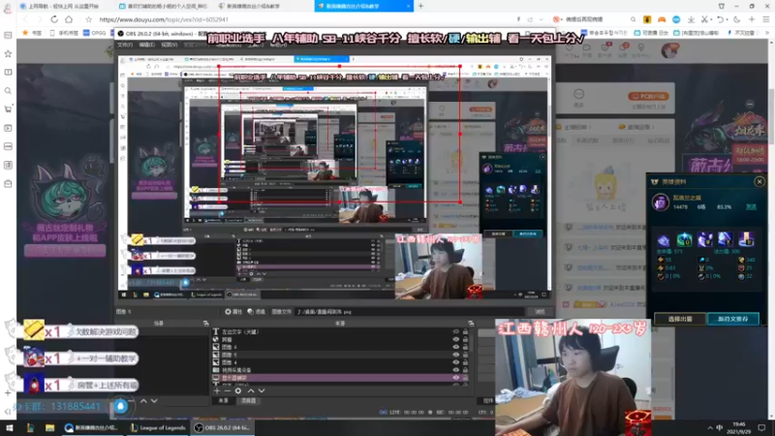775x436 pixels.
Task: Open browser sidebar favorites star
Action: point(8,53)
